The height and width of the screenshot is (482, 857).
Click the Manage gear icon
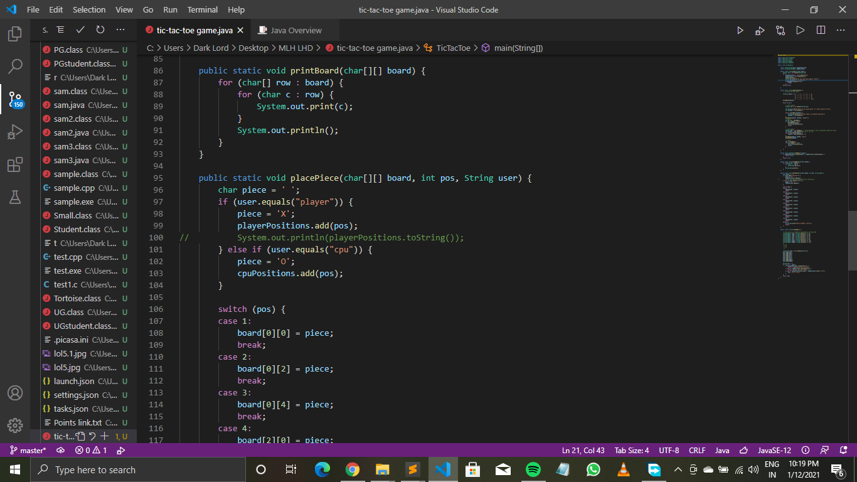click(15, 425)
